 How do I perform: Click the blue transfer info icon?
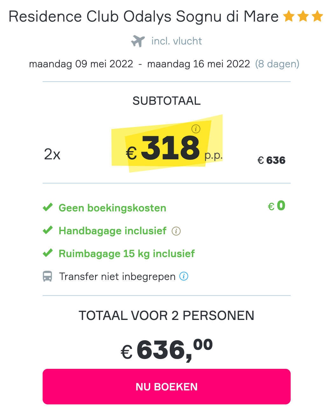click(x=184, y=276)
